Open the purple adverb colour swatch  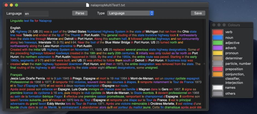(x=218, y=48)
